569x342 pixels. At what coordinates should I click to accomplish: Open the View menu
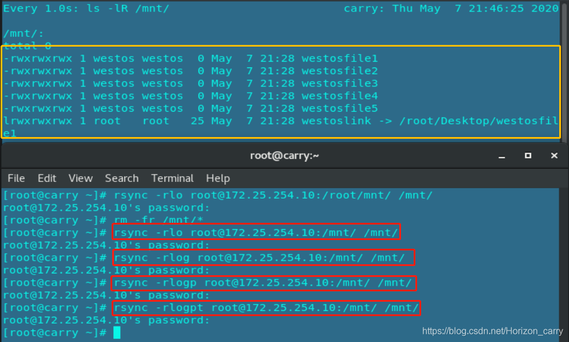click(80, 178)
